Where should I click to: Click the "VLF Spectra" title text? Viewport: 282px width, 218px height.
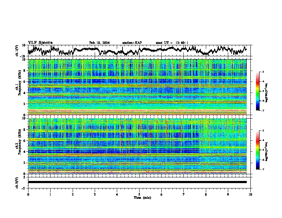pos(40,43)
